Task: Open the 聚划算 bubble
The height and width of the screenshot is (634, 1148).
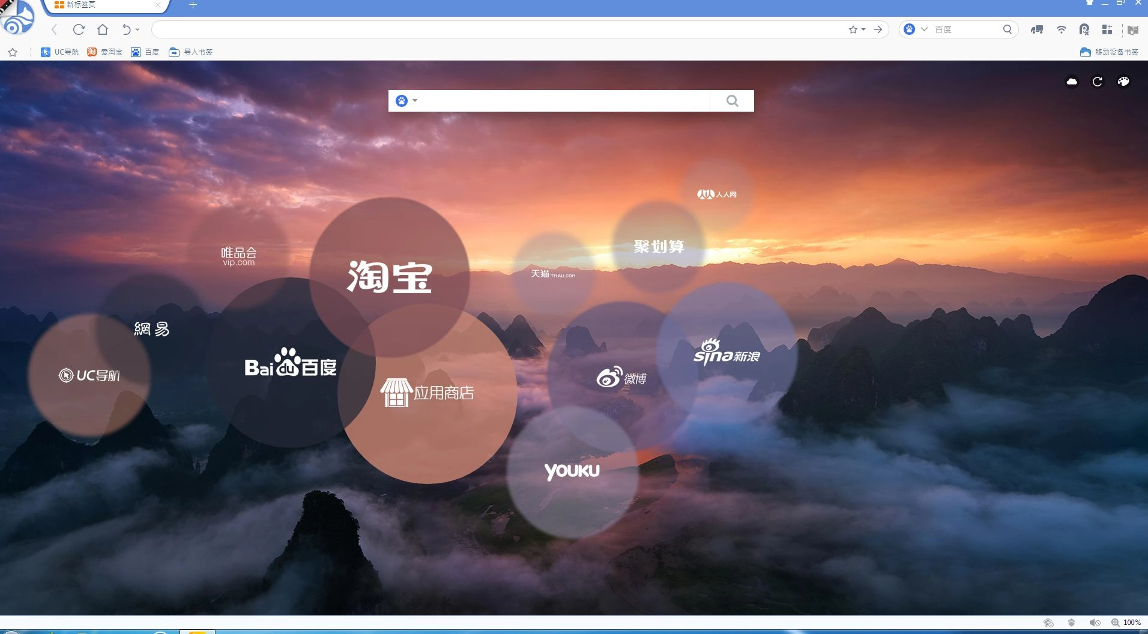Action: tap(659, 247)
